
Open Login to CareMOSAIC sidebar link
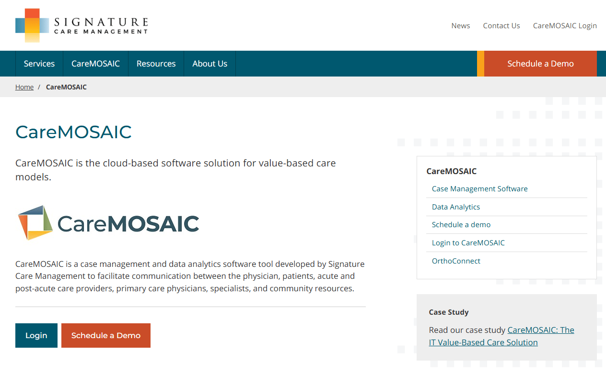(468, 243)
